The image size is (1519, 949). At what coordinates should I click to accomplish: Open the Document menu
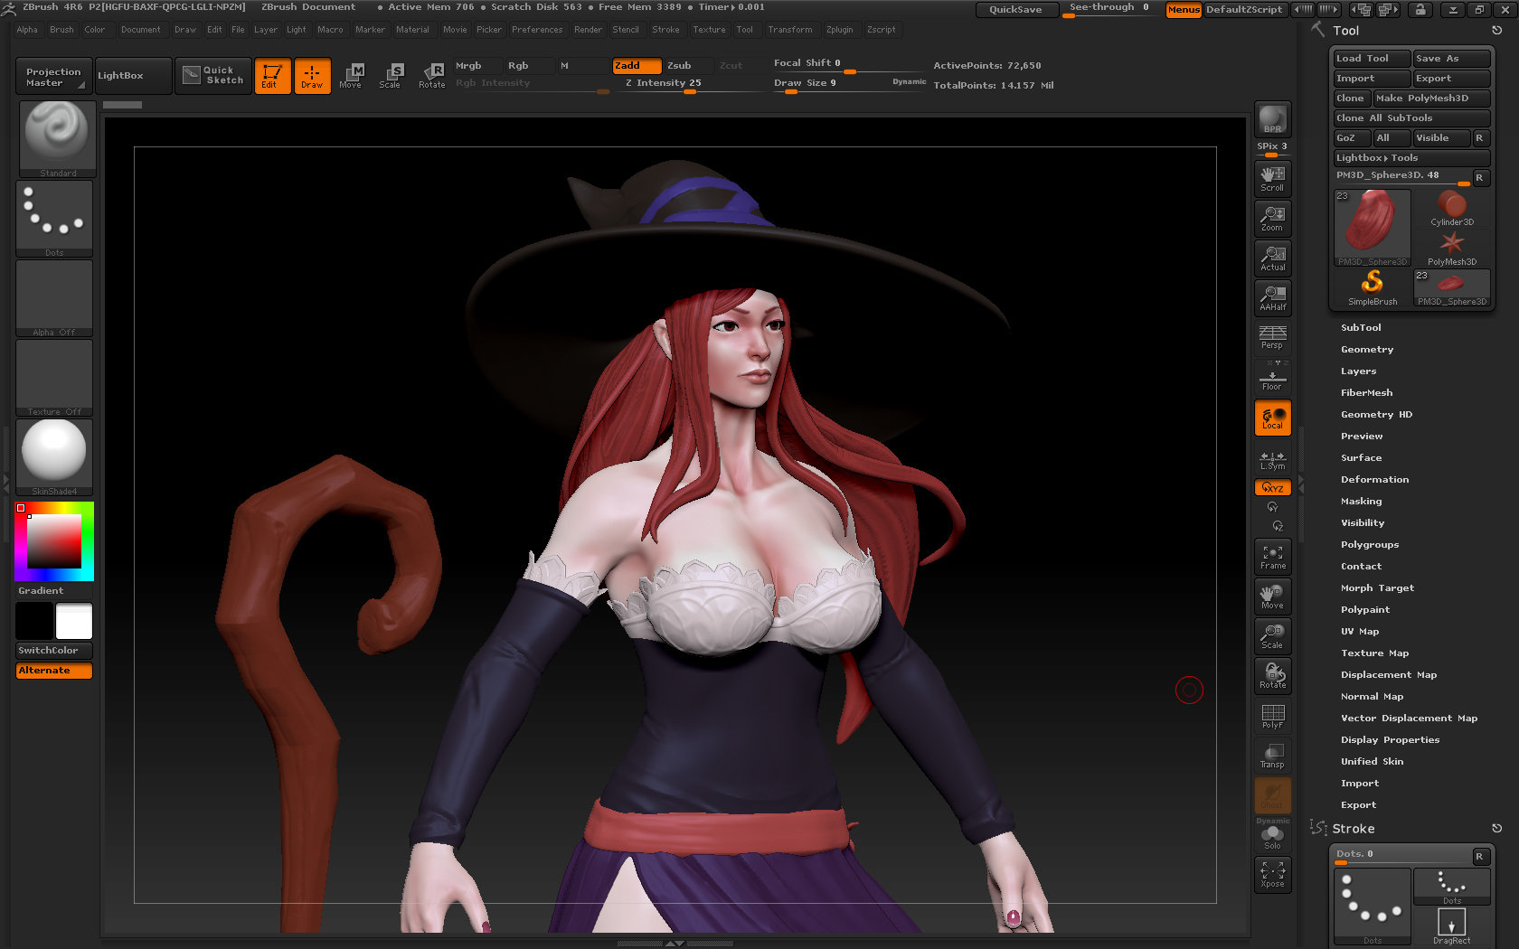point(141,30)
